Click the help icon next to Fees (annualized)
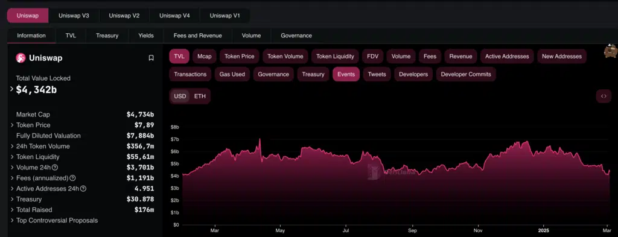This screenshot has height=237, width=618. pyautogui.click(x=72, y=179)
